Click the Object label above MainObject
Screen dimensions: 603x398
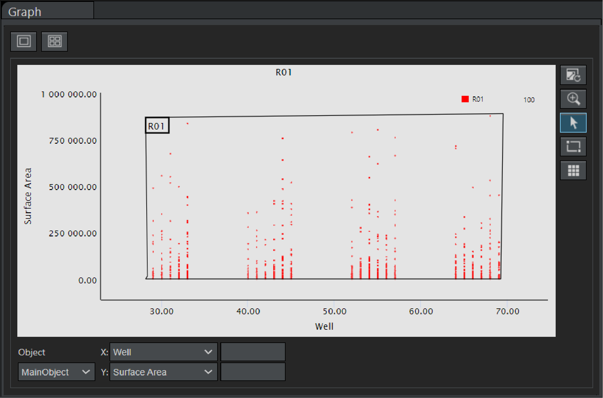pyautogui.click(x=32, y=352)
